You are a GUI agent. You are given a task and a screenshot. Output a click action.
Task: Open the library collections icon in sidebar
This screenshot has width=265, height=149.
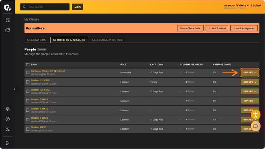[x=8, y=30]
